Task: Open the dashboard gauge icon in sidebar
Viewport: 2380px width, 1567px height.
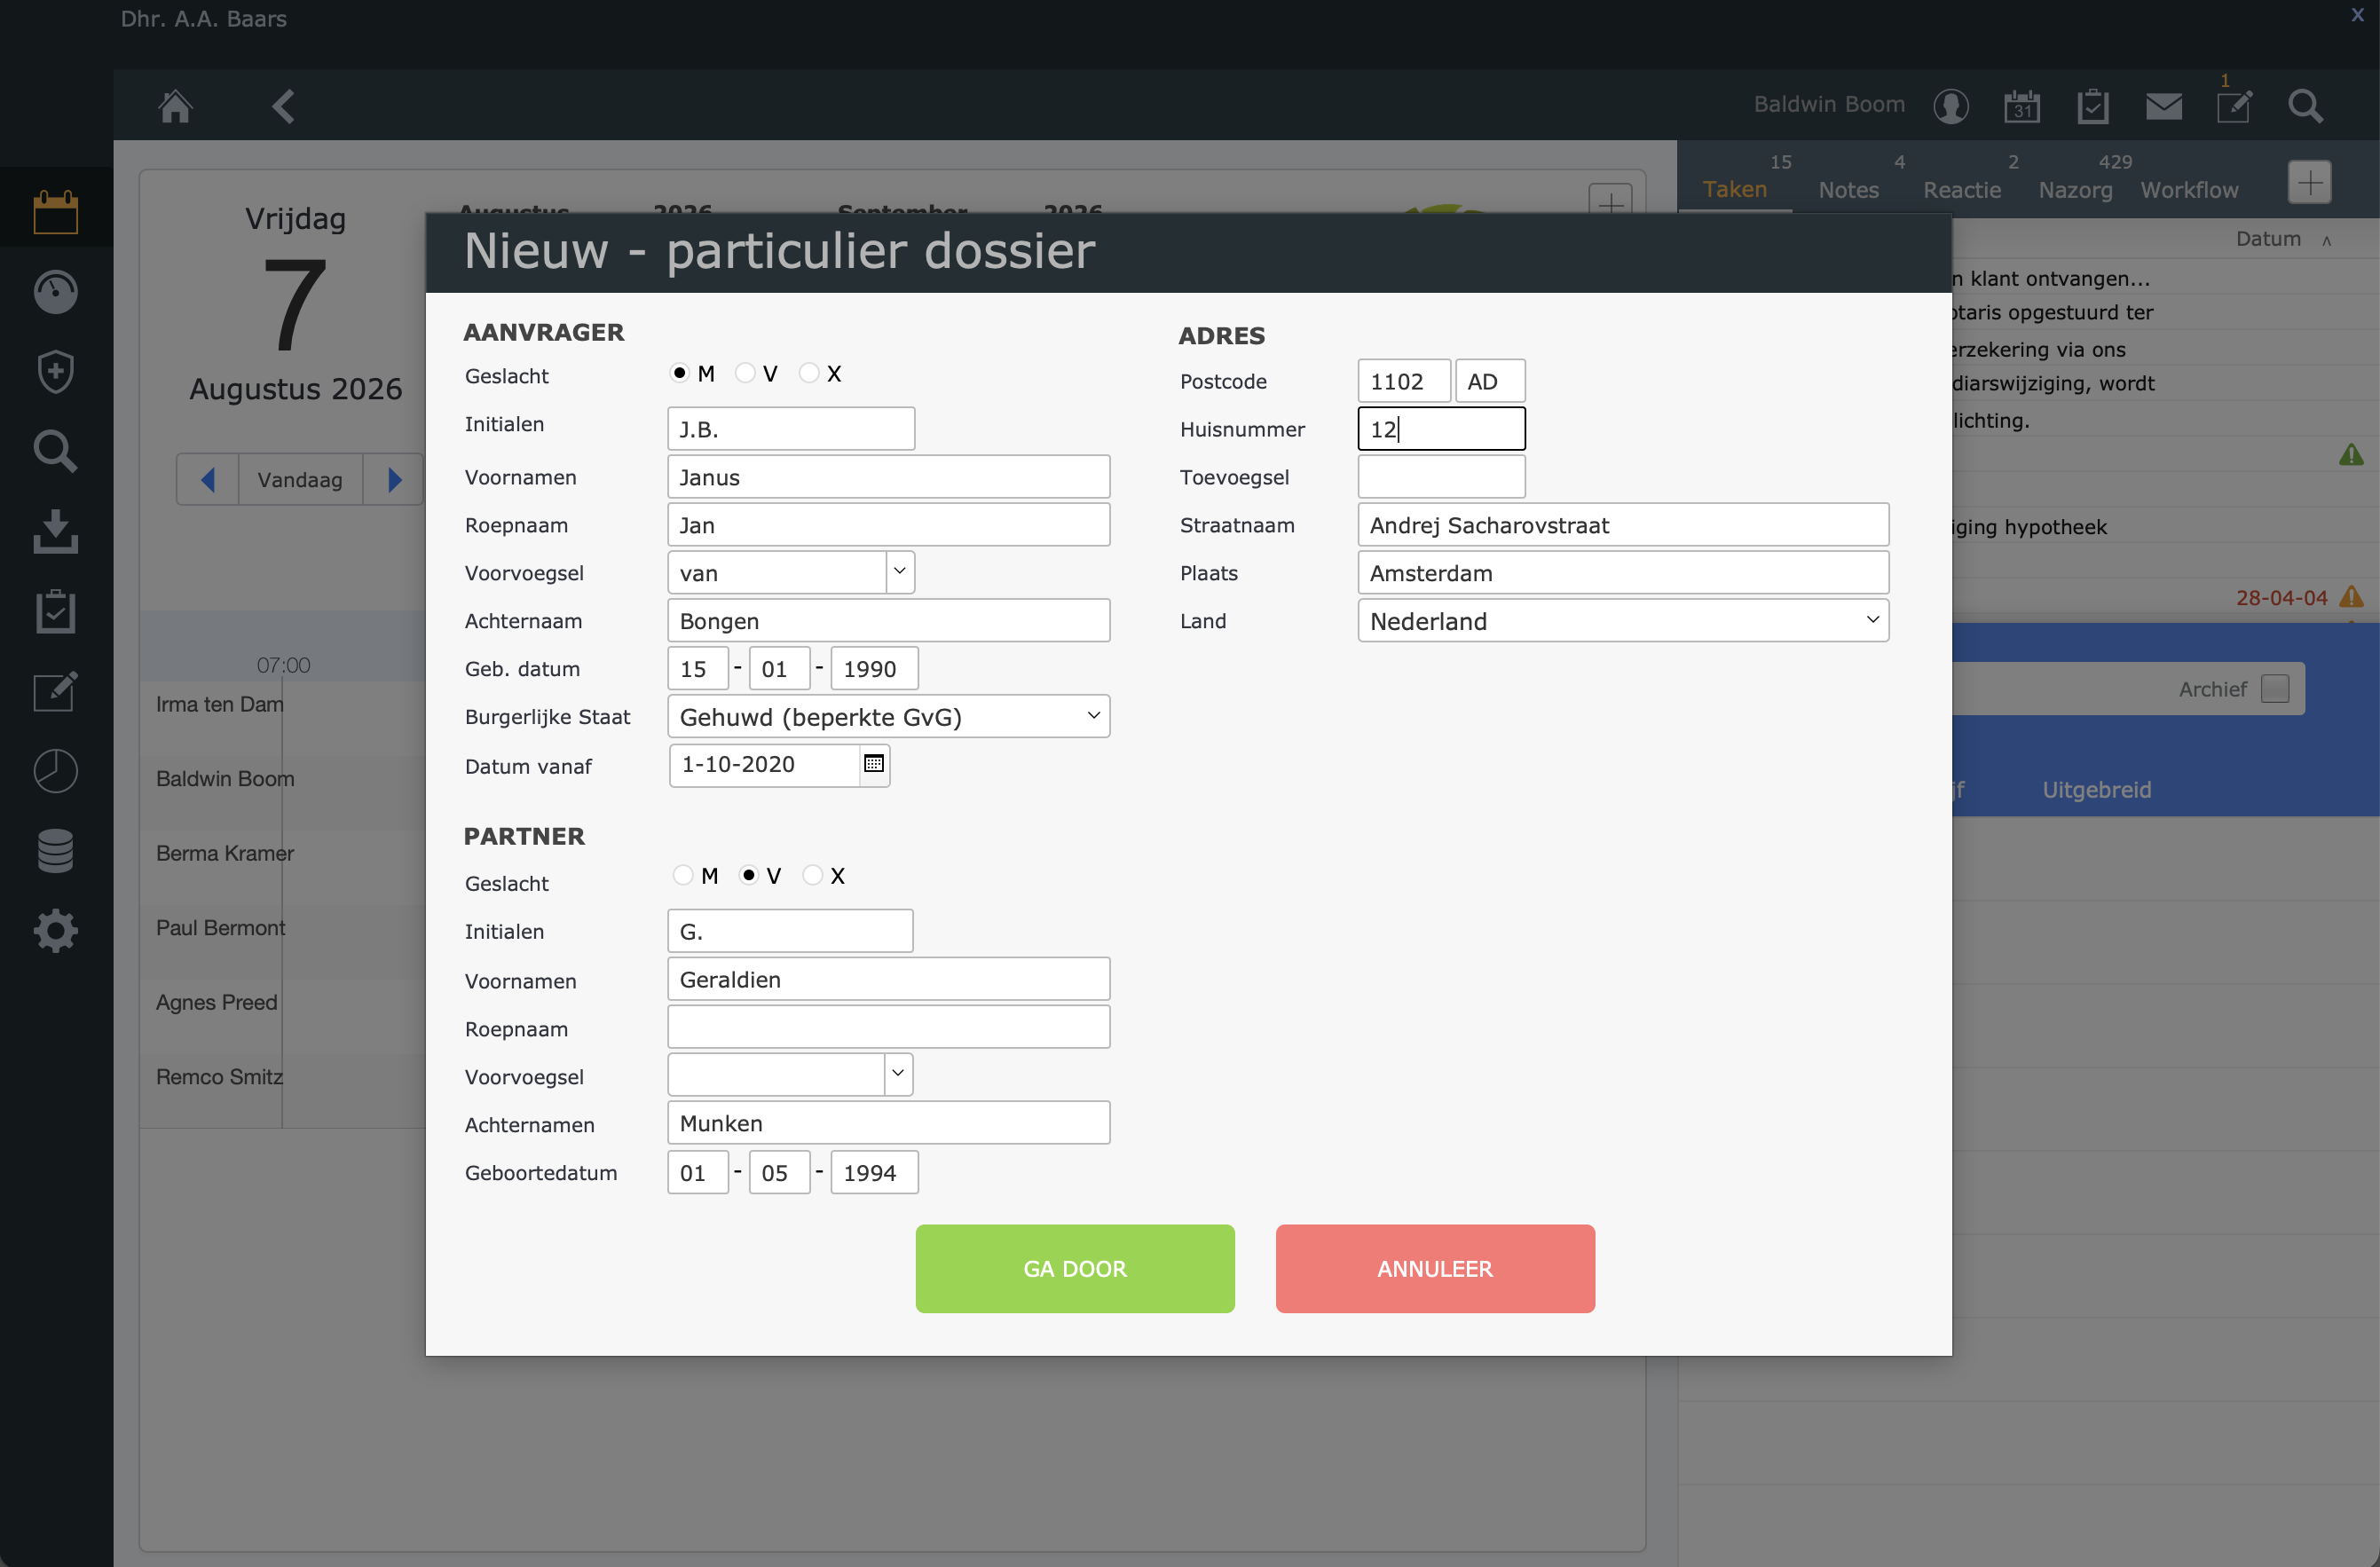Action: pos(56,292)
